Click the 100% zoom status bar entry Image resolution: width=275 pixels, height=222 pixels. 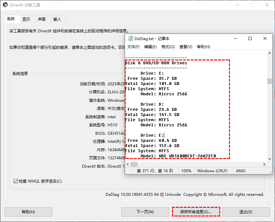pos(186,171)
